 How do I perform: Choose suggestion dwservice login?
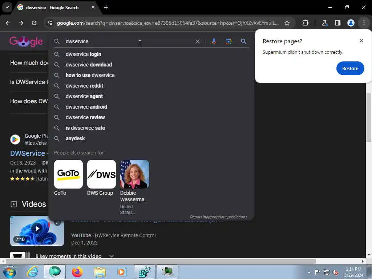pos(151,54)
